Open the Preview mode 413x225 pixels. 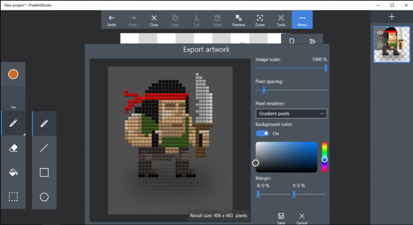(239, 20)
